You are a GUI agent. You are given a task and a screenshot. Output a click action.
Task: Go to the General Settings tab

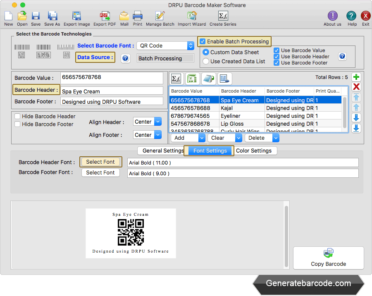tap(163, 150)
